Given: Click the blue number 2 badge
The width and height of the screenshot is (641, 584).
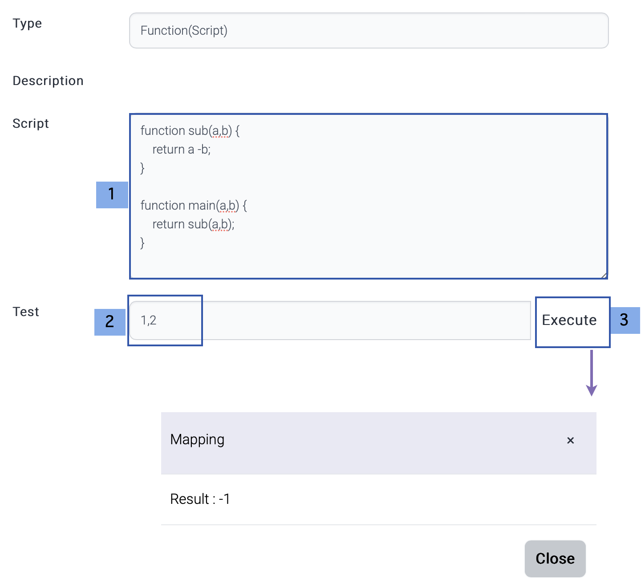Looking at the screenshot, I should click(110, 322).
